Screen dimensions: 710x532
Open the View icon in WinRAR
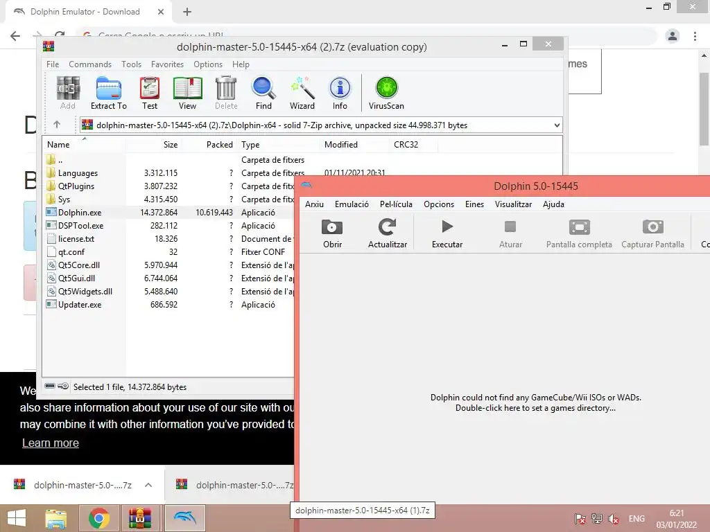[187, 94]
